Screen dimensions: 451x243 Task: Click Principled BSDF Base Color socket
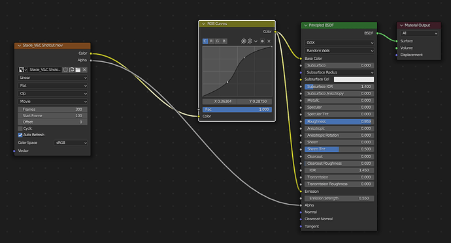pyautogui.click(x=301, y=59)
